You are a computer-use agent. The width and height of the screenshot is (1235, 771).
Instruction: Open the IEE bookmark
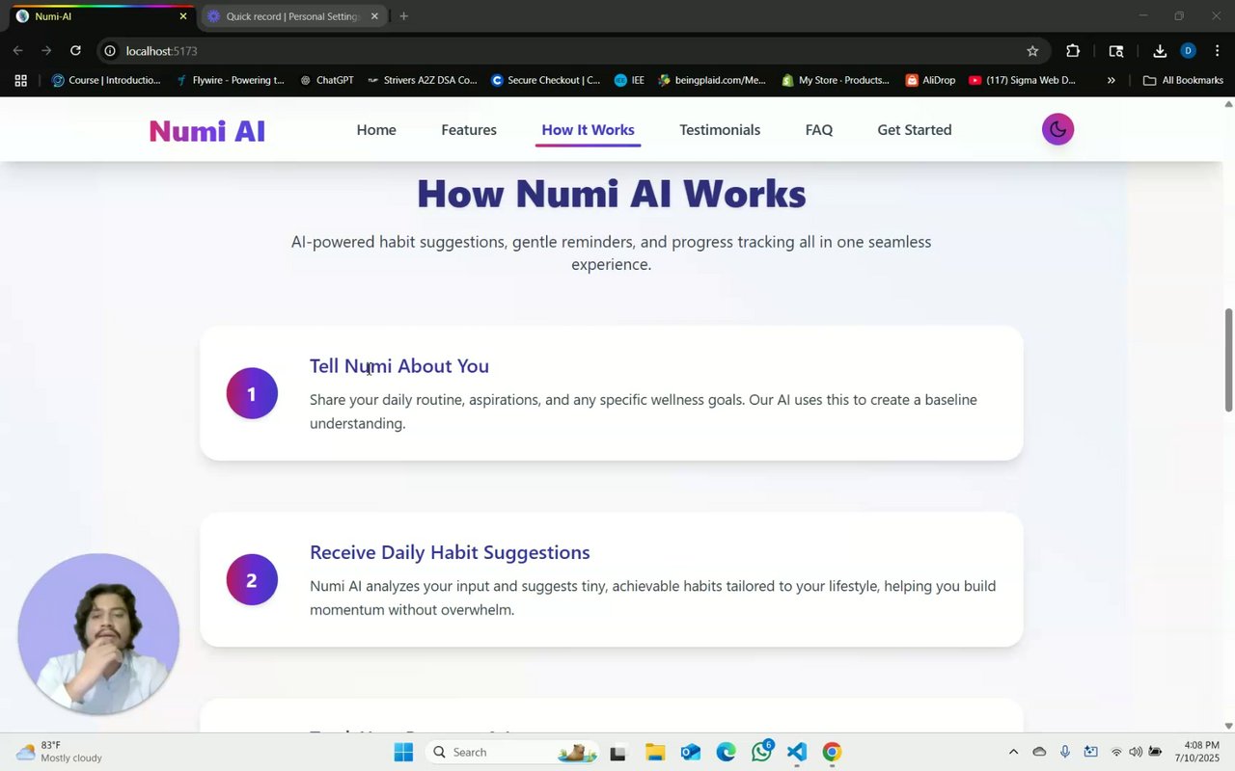(629, 80)
